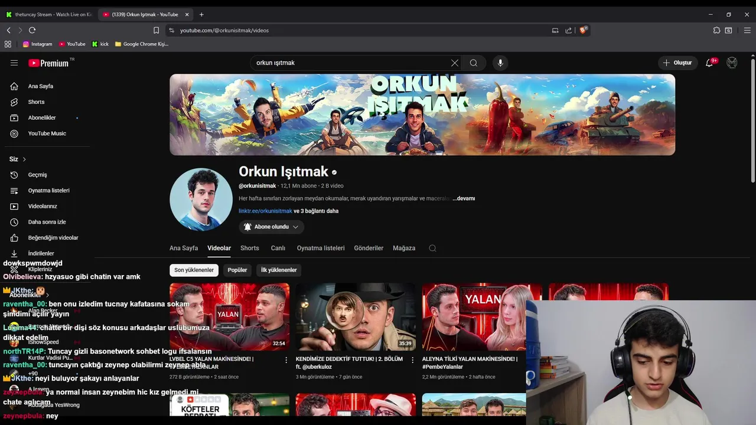
Task: Switch to the Mağaza channel tab
Action: [404, 249]
